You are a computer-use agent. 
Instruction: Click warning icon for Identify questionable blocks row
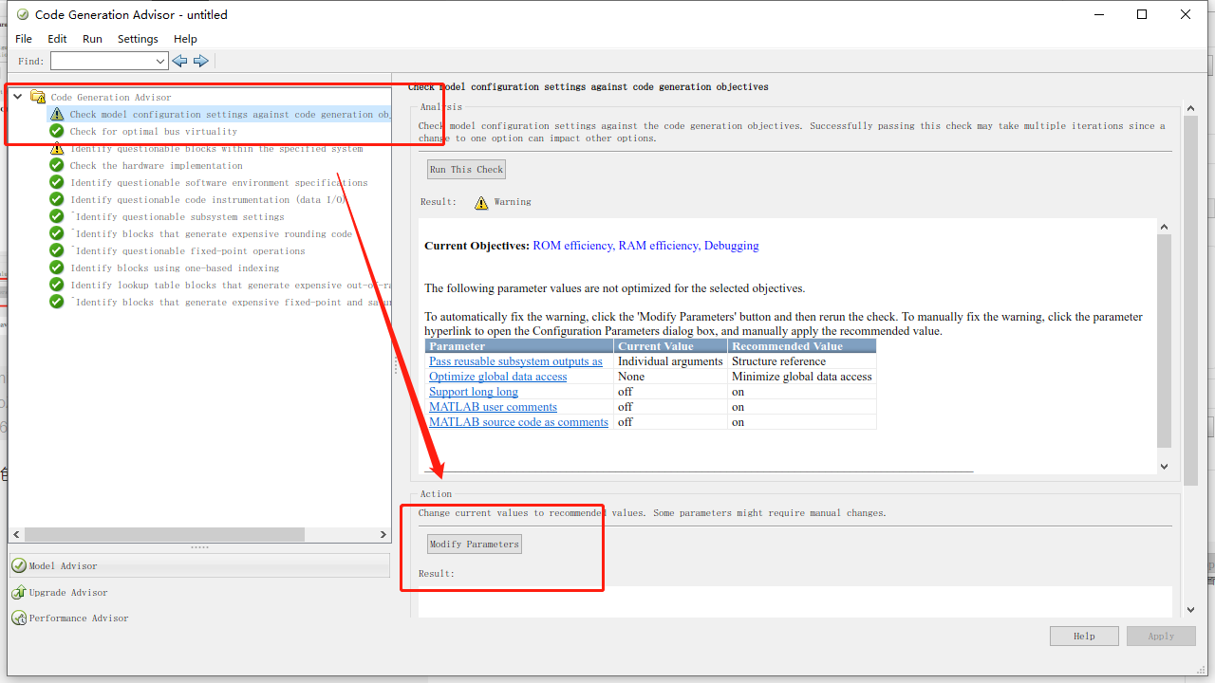57,148
